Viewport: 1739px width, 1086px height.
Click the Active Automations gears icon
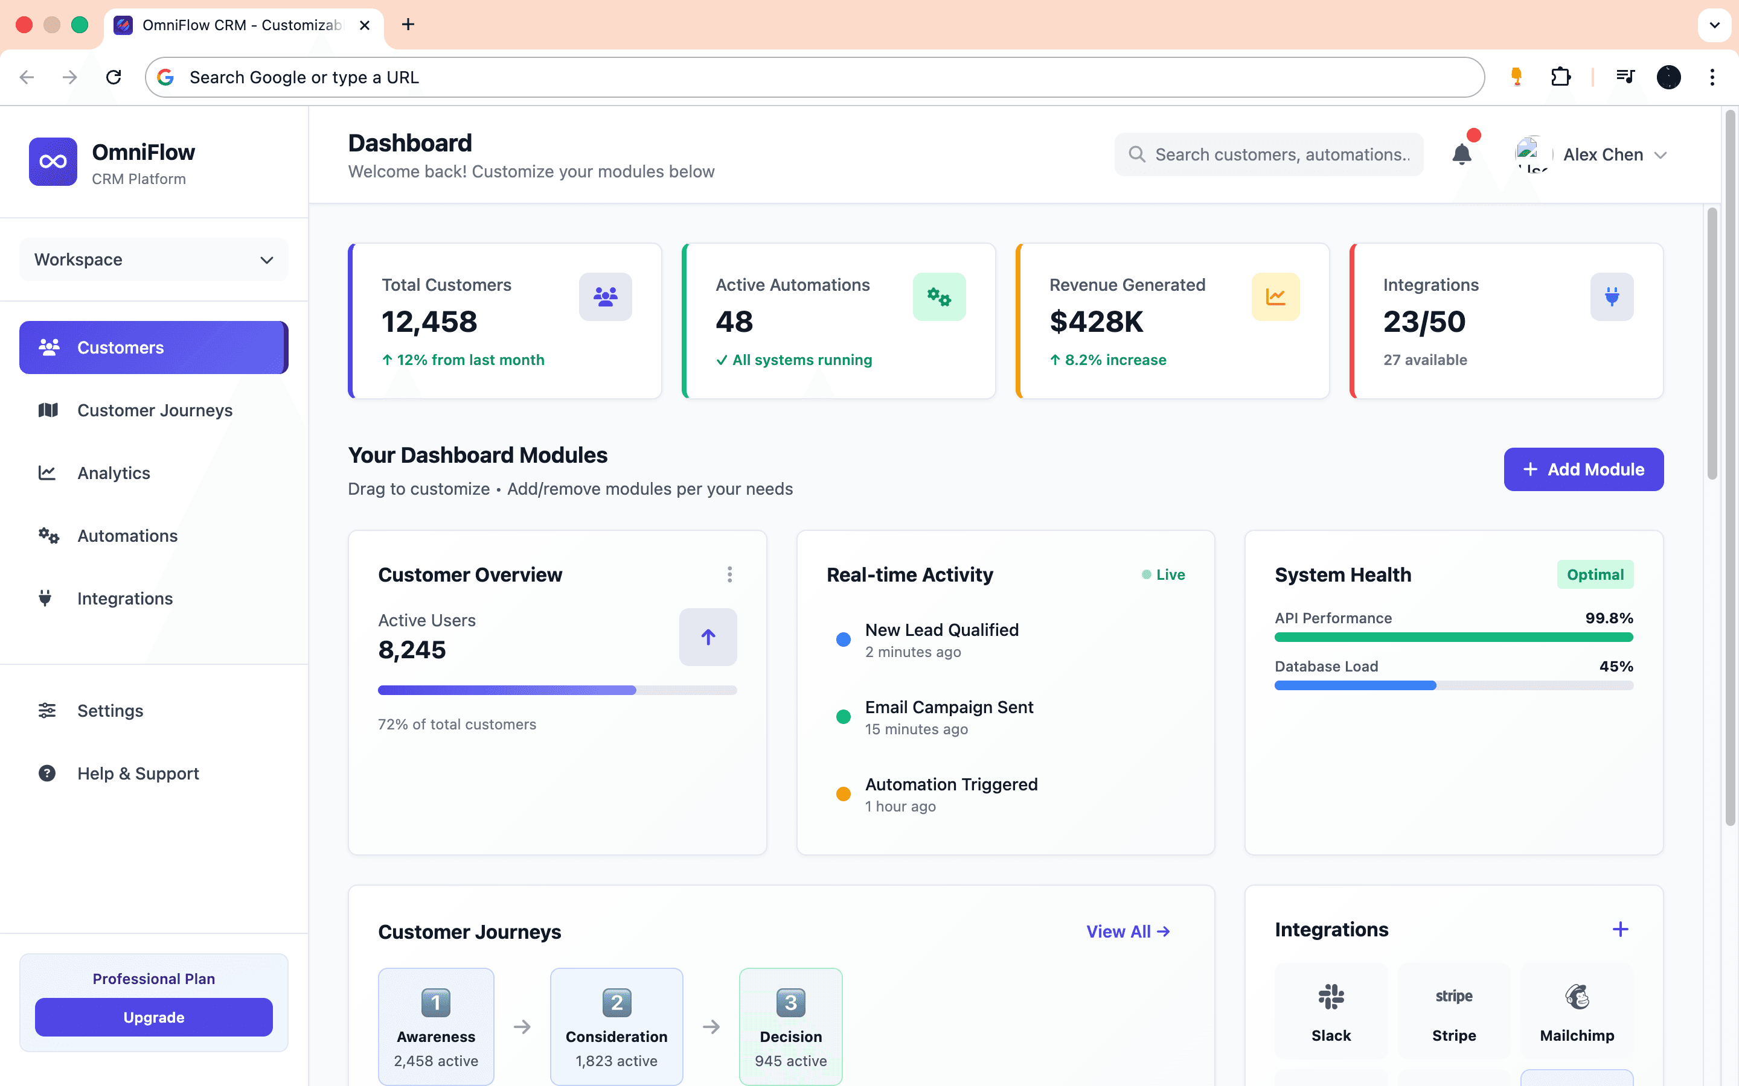pos(938,297)
